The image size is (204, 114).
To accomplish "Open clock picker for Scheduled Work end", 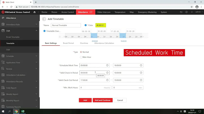I will click(141, 65).
